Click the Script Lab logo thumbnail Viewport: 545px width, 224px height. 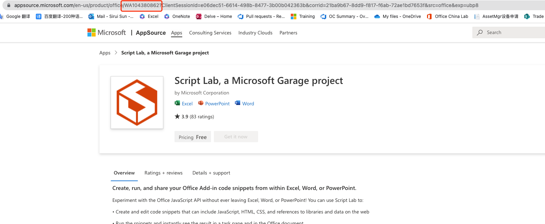(137, 102)
